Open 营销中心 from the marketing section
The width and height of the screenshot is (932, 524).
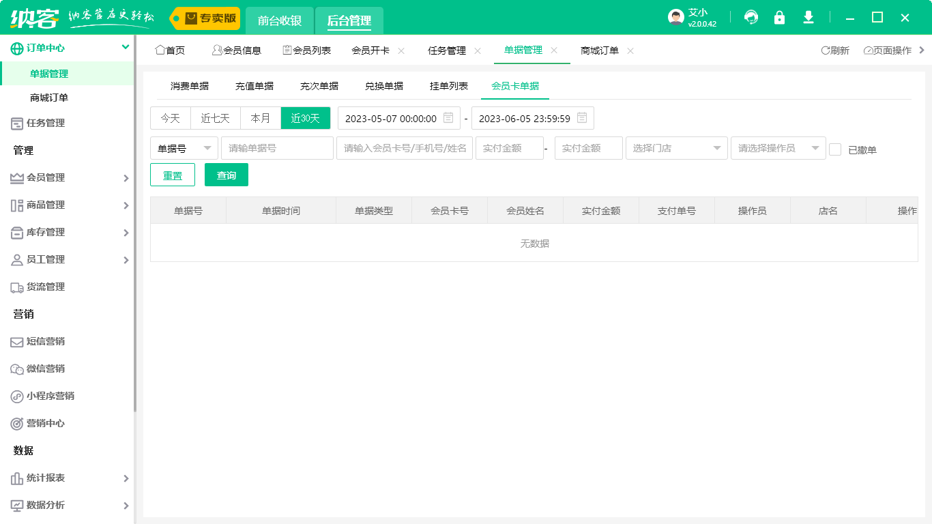pos(44,424)
